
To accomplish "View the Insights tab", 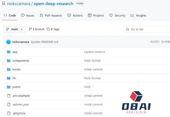I will [x=138, y=15].
